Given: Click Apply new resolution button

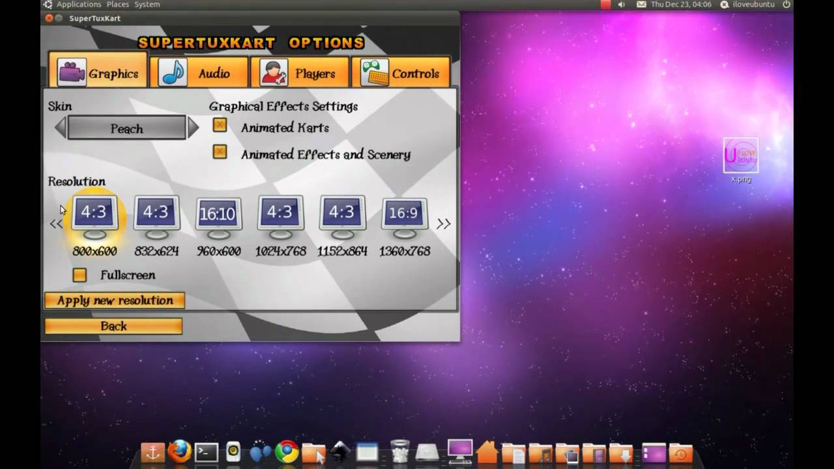Looking at the screenshot, I should 115,300.
